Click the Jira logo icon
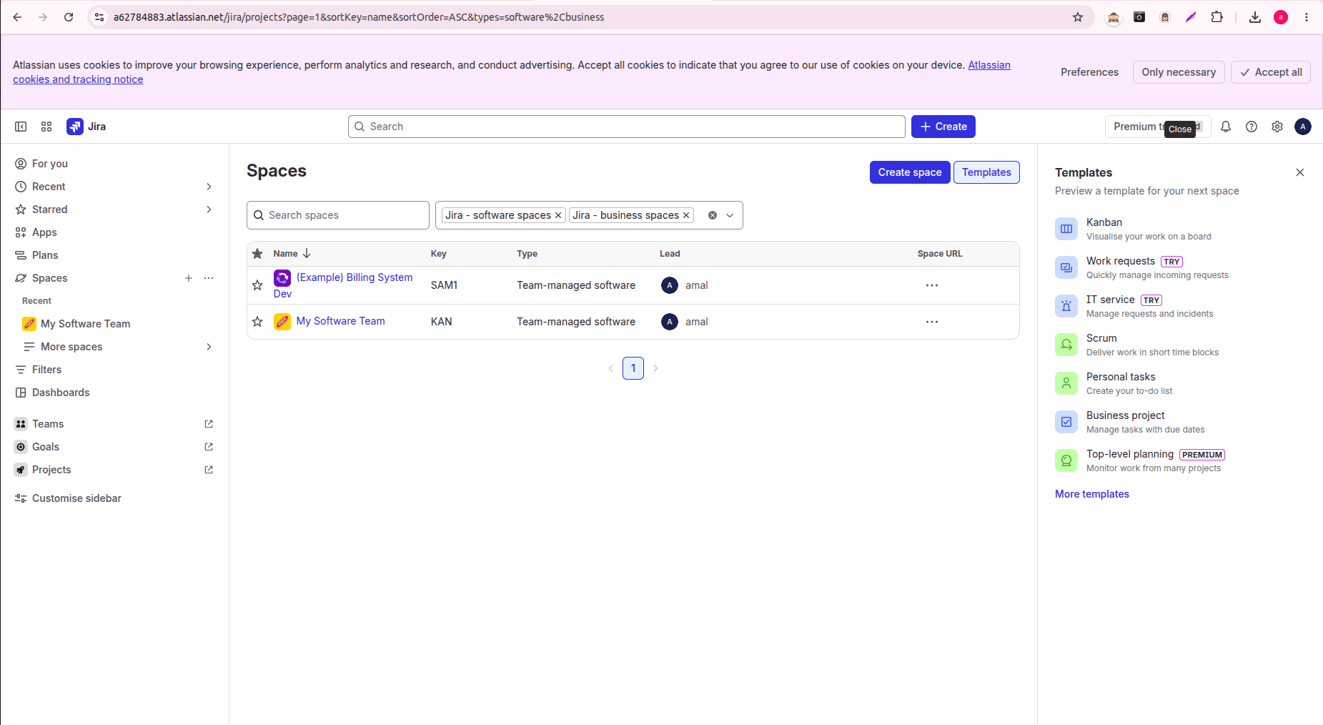1323x725 pixels. (x=75, y=127)
